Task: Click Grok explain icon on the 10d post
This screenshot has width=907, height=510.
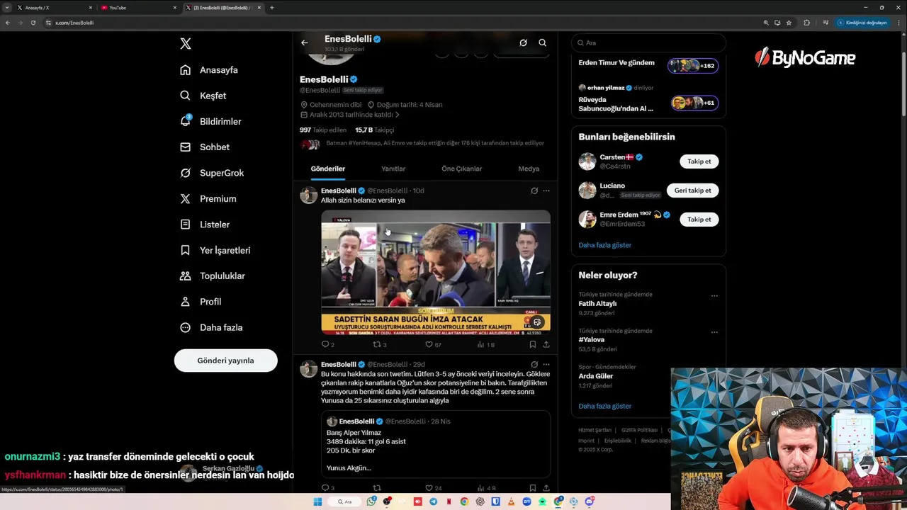Action: click(x=534, y=191)
